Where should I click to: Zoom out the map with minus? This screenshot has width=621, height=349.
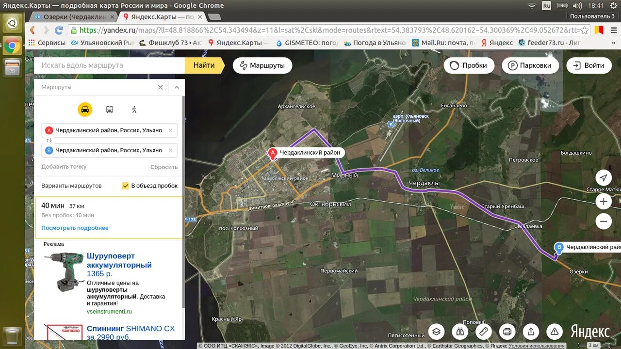point(603,222)
